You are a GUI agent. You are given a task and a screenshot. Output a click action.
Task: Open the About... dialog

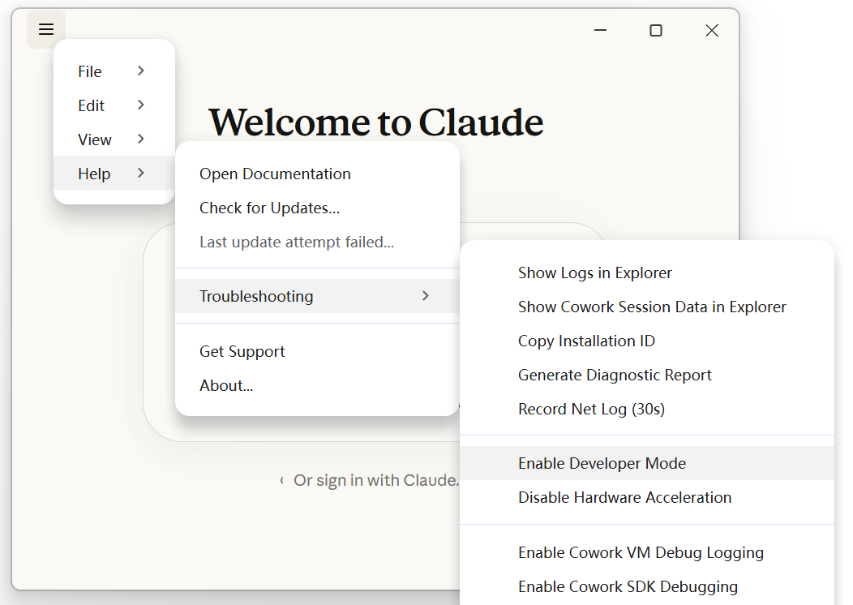coord(317,385)
